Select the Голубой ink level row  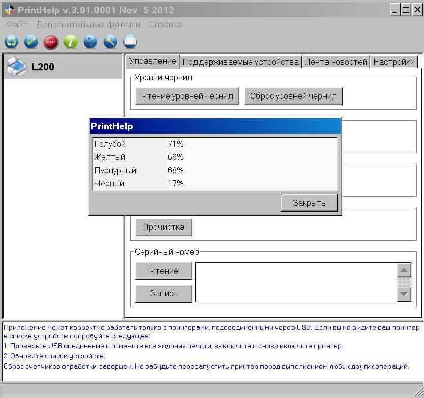(x=215, y=144)
